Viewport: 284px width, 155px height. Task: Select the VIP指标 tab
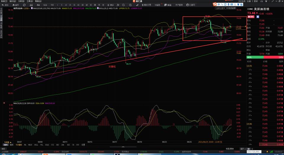point(19,145)
